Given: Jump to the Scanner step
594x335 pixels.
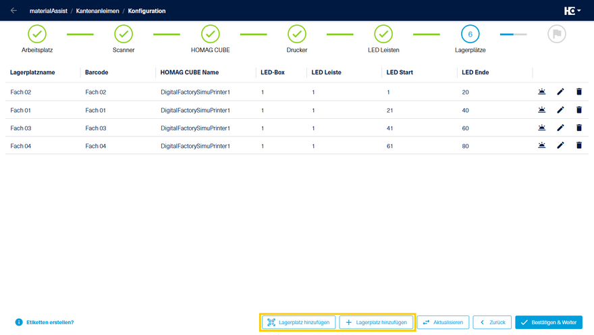Looking at the screenshot, I should [x=124, y=34].
